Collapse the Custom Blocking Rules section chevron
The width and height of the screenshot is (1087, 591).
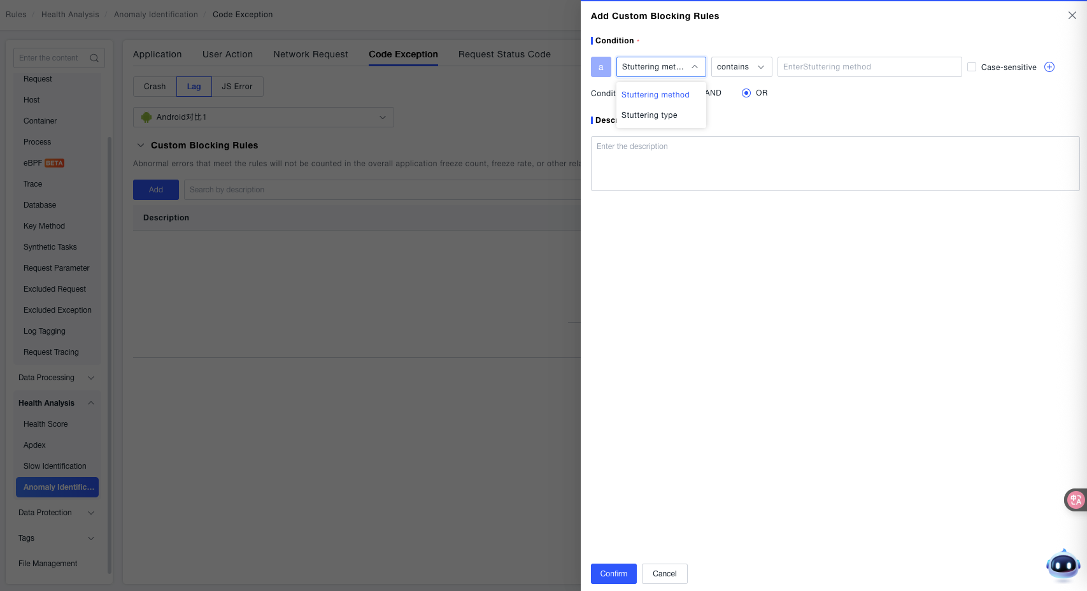click(x=141, y=145)
